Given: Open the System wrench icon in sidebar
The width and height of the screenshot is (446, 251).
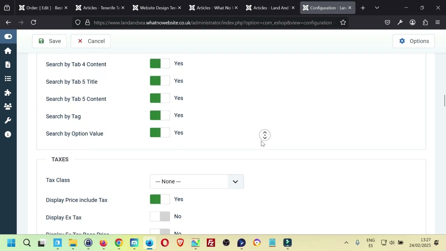Looking at the screenshot, I should pyautogui.click(x=8, y=121).
